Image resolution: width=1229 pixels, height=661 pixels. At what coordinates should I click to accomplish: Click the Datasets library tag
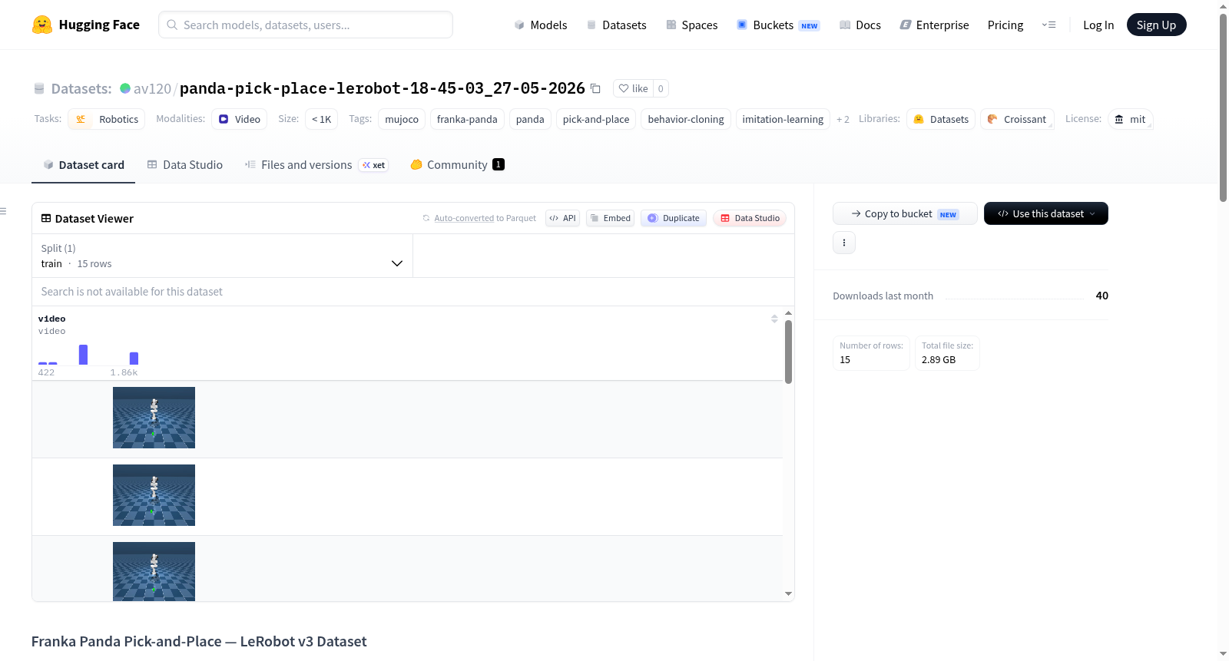(x=941, y=119)
